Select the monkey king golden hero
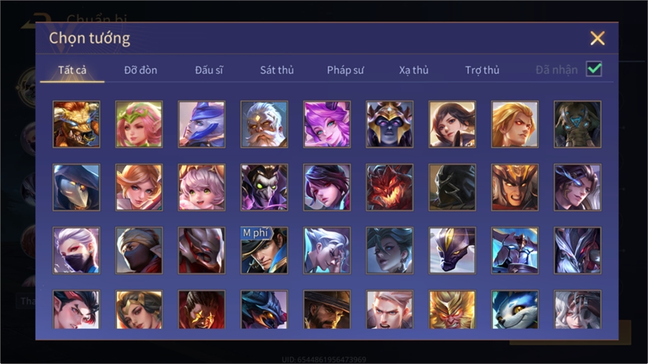Viewport: 648px width, 364px height. click(x=452, y=309)
